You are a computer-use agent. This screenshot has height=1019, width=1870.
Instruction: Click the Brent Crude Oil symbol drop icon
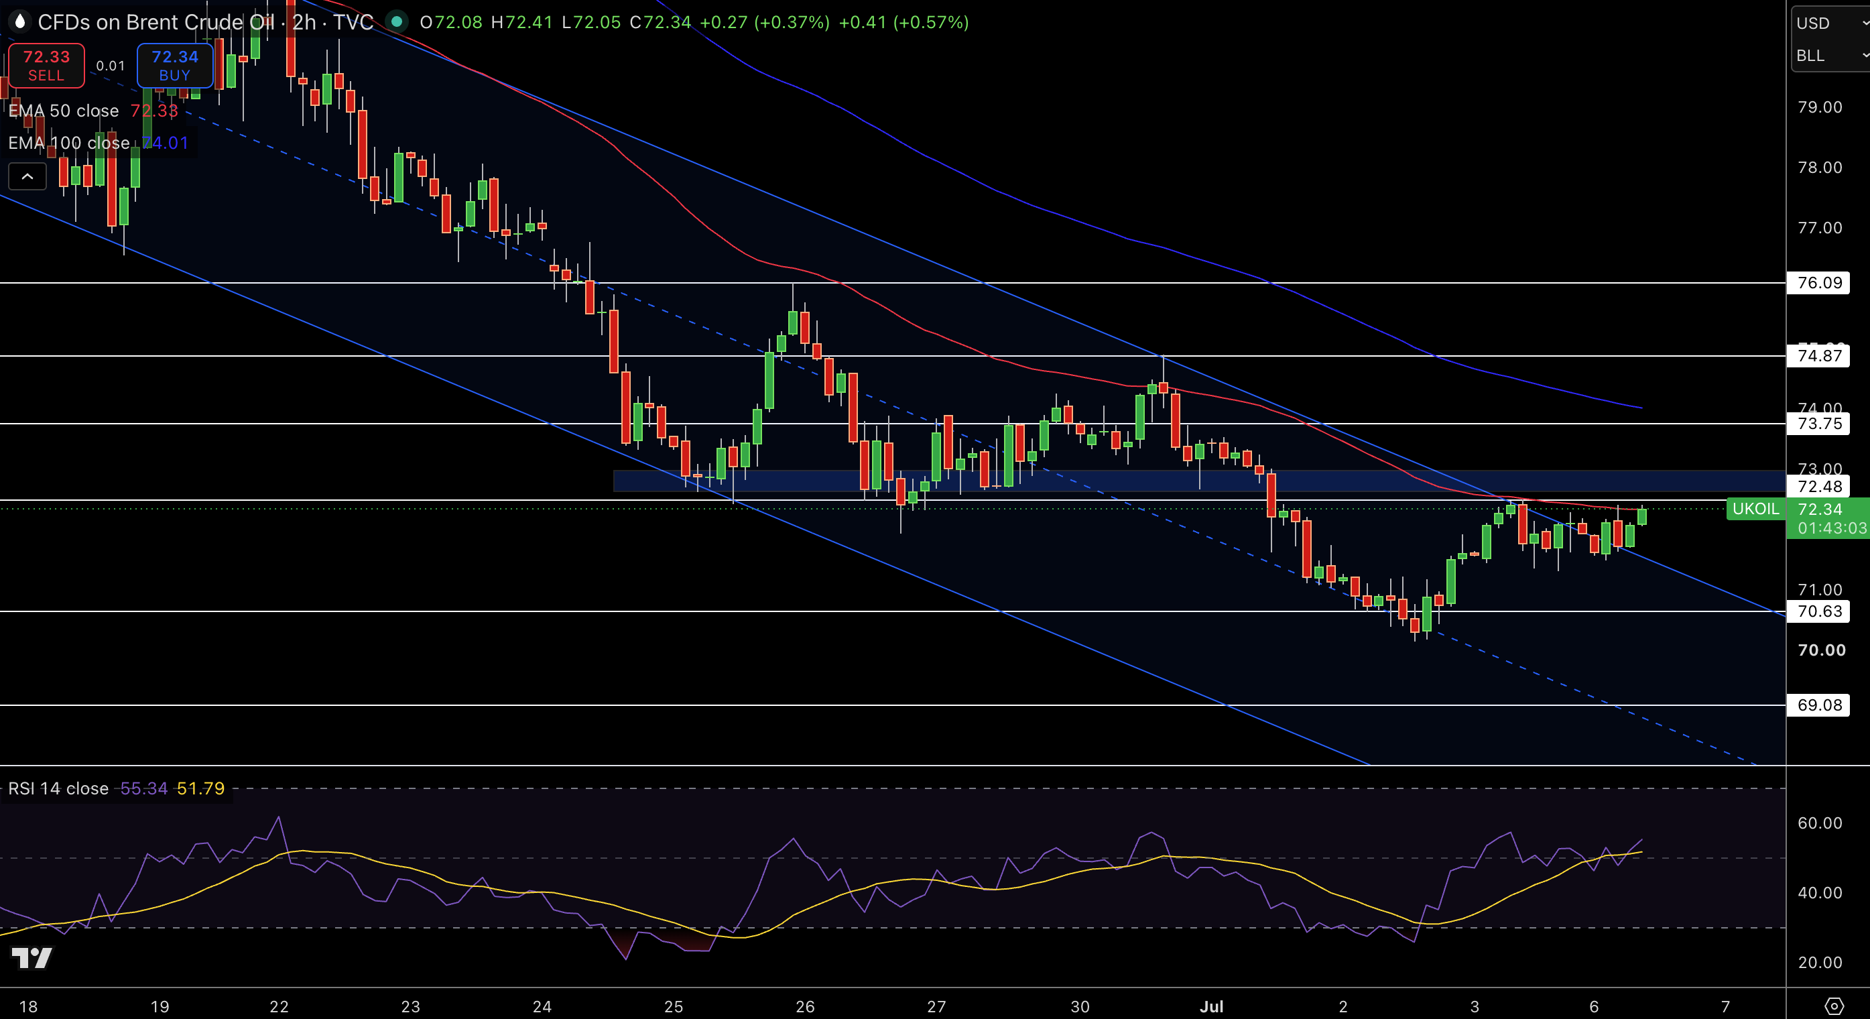(19, 22)
